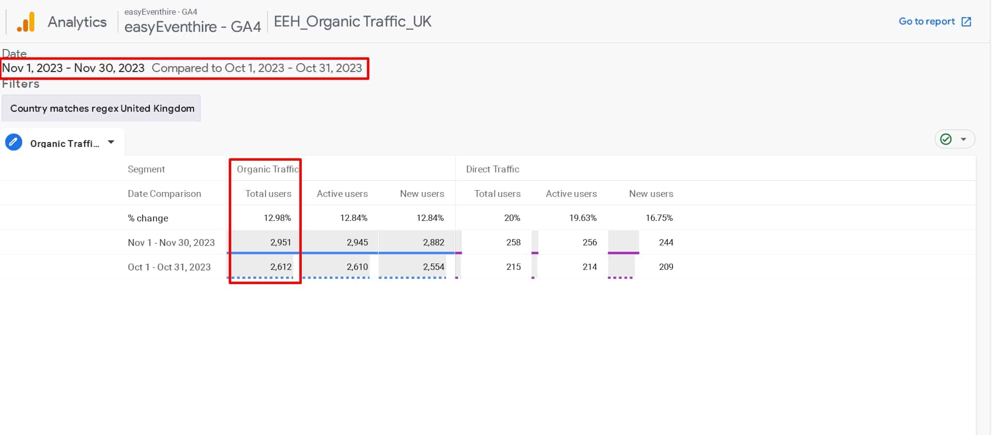Click the 2,945 active users cell
This screenshot has height=435, width=992.
tap(357, 242)
